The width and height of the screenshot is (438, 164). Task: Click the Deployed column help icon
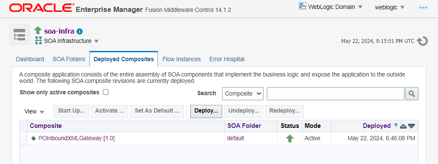pos(395,125)
